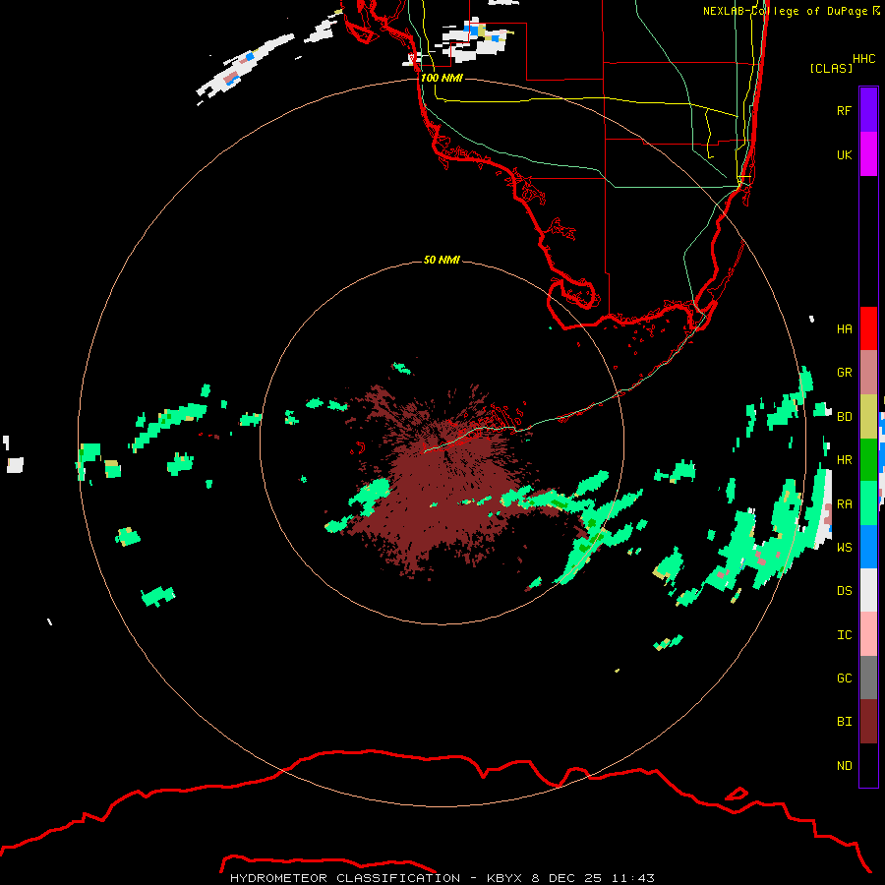This screenshot has height=885, width=885.
Task: Click the 'IC' legend label text
Action: 844,635
